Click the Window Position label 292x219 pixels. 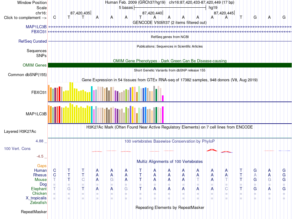32,3
